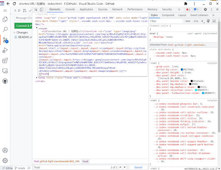This screenshot has width=221, height=170.
Task: Click the new style rule plus icon
Action: click(202, 21)
